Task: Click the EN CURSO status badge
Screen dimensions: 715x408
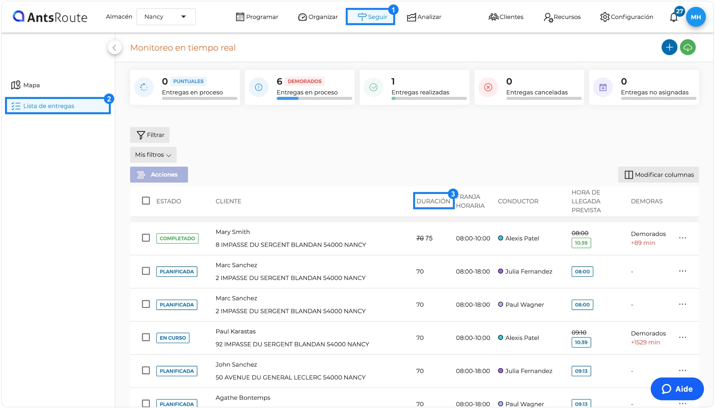Action: point(173,338)
